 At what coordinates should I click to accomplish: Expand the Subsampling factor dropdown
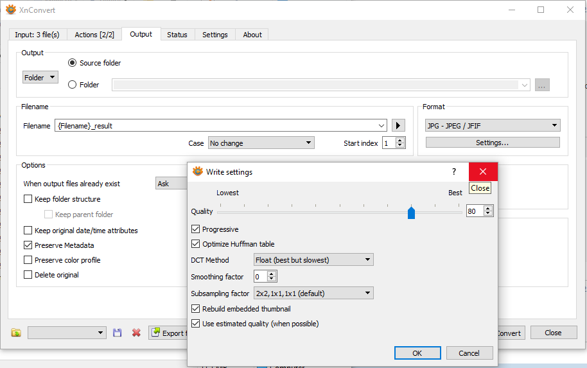pos(313,294)
